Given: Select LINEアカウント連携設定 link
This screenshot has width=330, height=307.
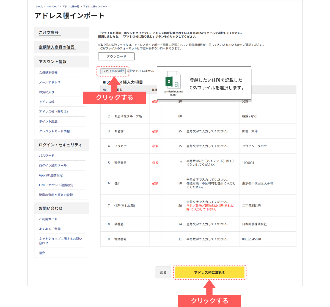Looking at the screenshot, I should click(56, 185).
